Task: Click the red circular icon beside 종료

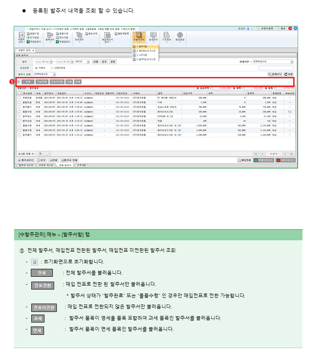Action: click(290, 29)
